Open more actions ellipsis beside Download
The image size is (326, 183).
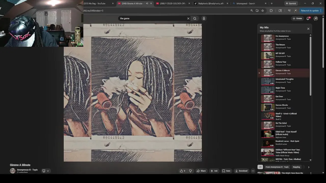253,171
